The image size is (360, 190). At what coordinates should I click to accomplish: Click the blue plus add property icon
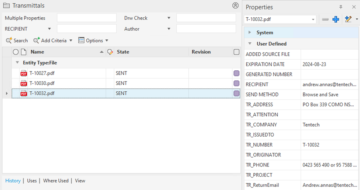click(x=336, y=20)
